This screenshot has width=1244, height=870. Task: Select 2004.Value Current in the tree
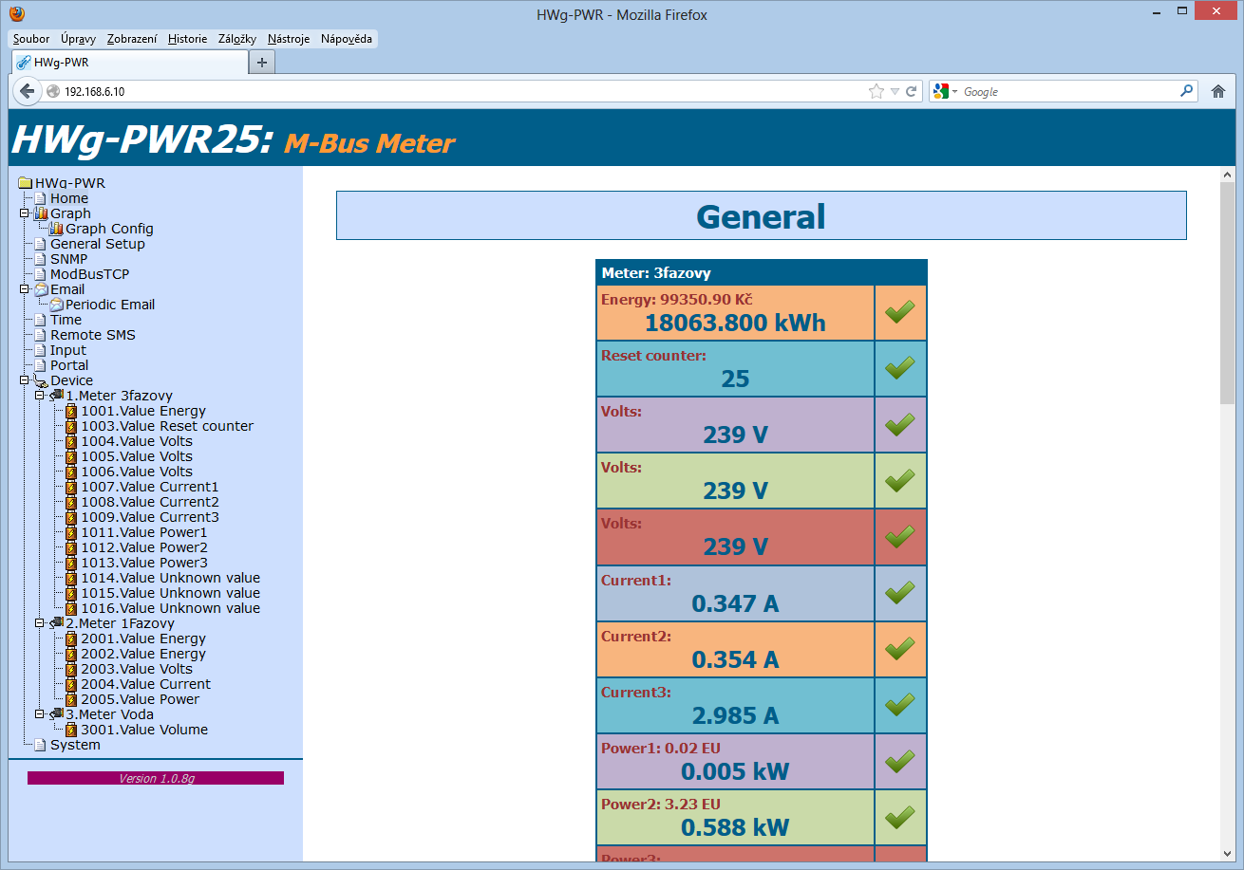(x=146, y=684)
